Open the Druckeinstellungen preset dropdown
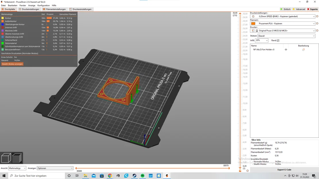The image size is (319, 179). 283,16
